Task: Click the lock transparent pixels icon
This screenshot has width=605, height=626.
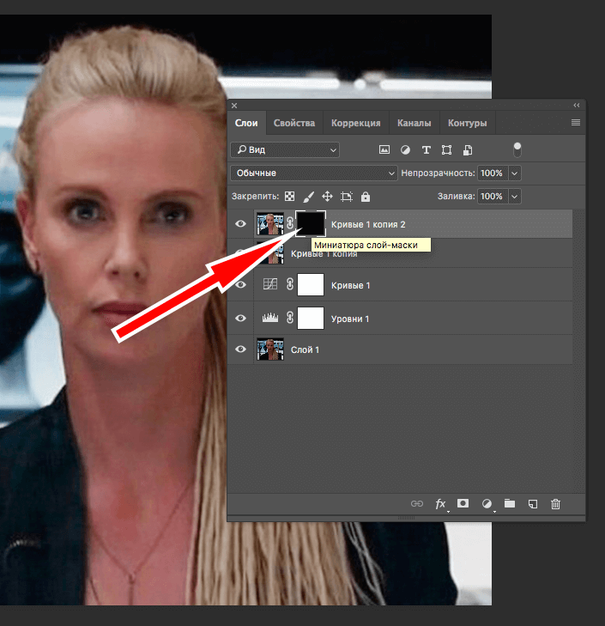Action: click(290, 196)
